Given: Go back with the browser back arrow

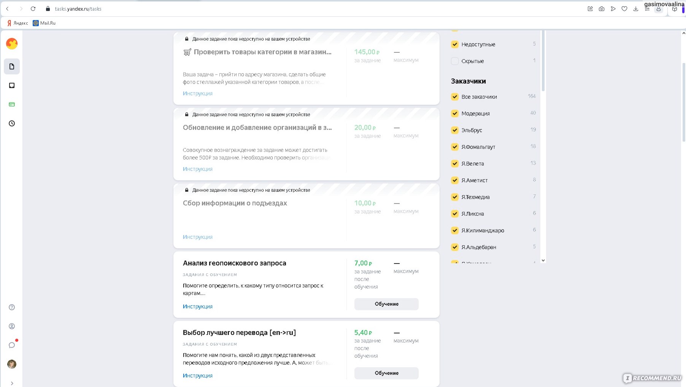Looking at the screenshot, I should (7, 9).
